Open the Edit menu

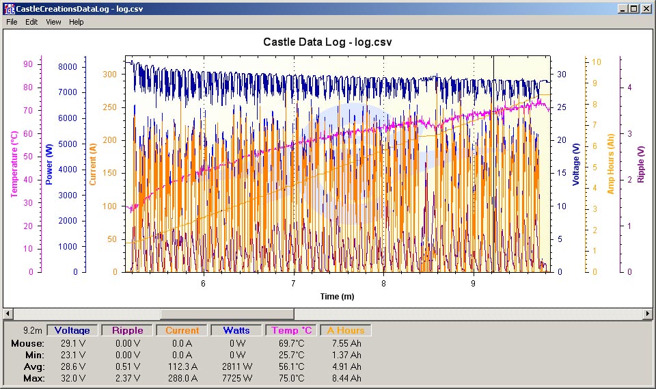(31, 22)
